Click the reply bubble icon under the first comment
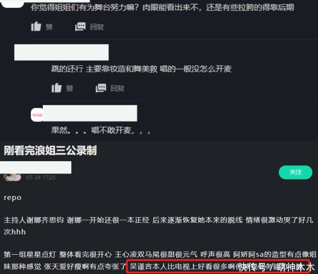The height and width of the screenshot is (274, 318). click(x=80, y=26)
